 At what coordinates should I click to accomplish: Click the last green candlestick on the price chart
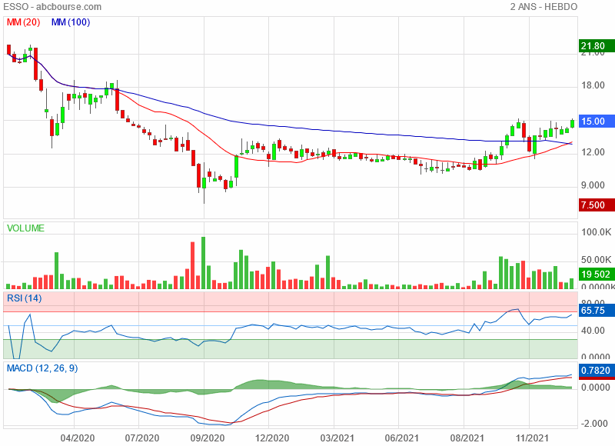click(x=572, y=123)
